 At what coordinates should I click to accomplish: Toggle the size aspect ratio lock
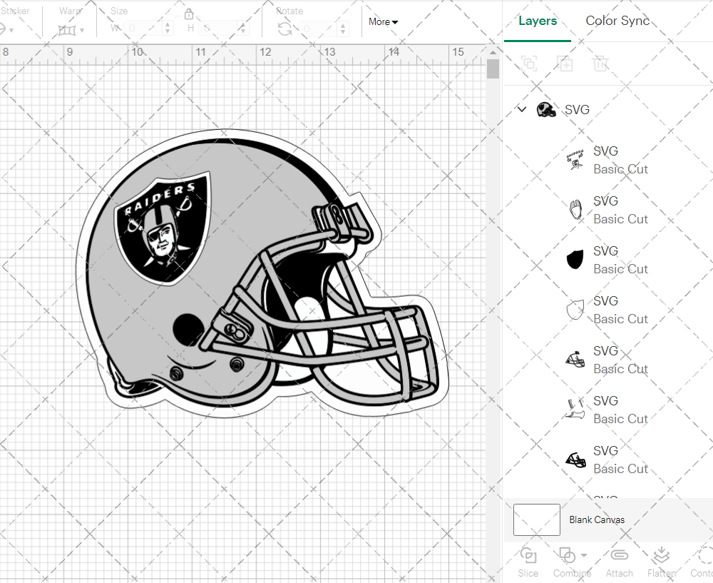pos(189,14)
